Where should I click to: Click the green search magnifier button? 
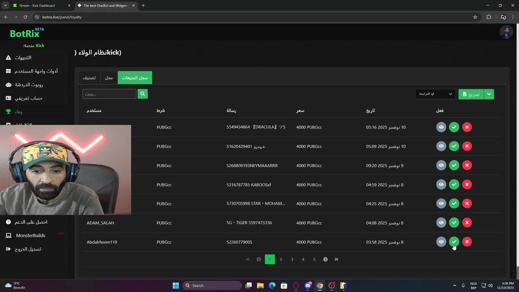pyautogui.click(x=142, y=94)
